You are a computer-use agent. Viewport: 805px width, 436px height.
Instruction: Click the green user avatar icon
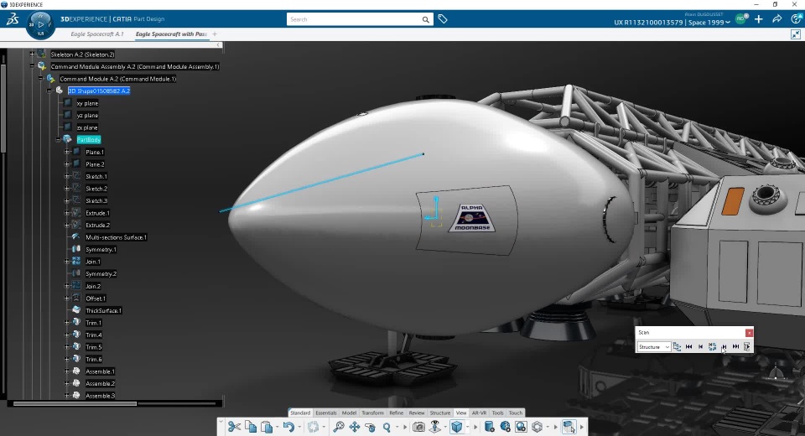[740, 19]
